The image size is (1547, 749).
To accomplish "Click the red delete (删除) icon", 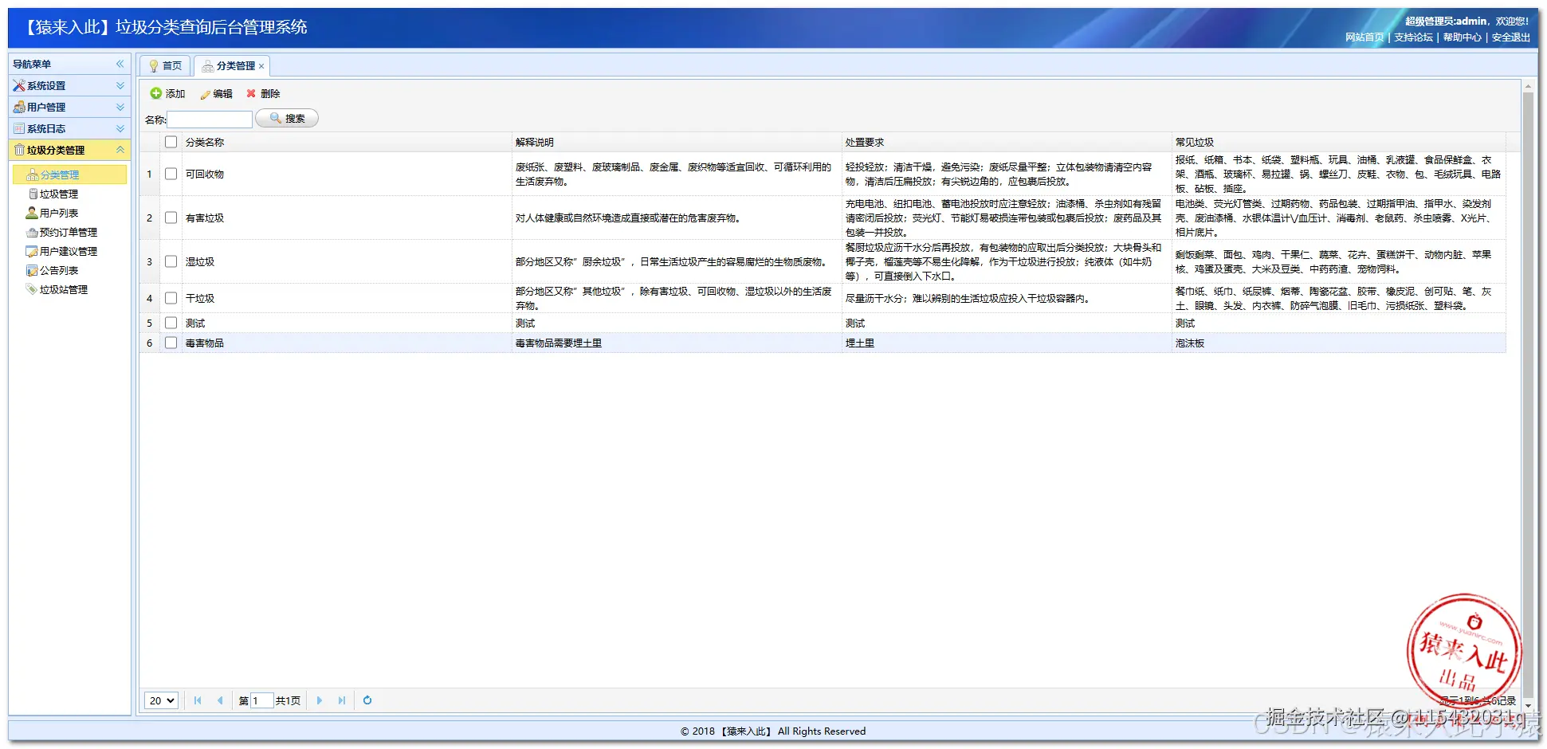I will (251, 93).
